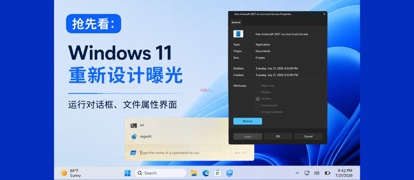Image resolution: width=414 pixels, height=180 pixels.
Task: Confirm with OK in Properties dialog
Action: tap(278, 137)
